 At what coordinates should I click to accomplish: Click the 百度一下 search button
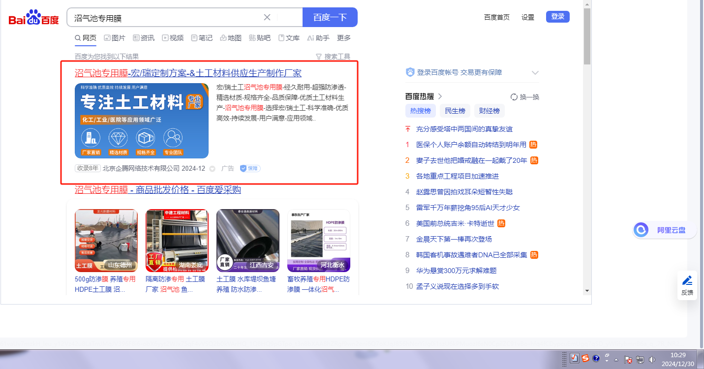click(x=330, y=17)
